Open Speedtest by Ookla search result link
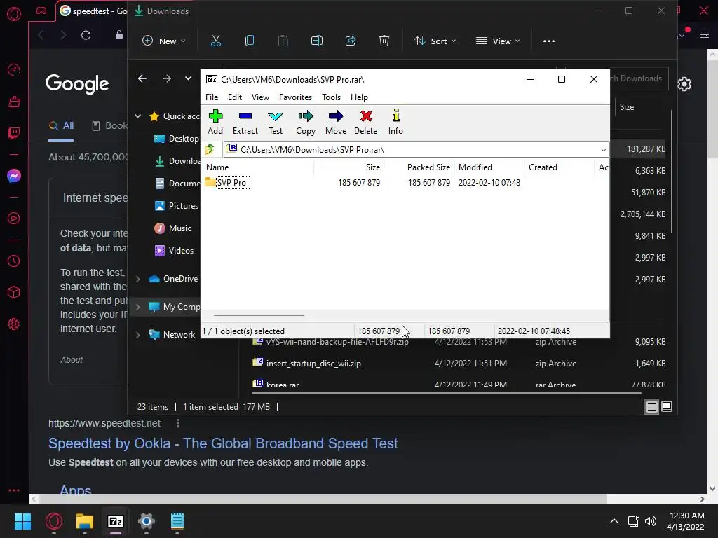 223,443
